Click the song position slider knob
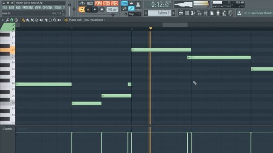The image size is (273, 153). [x=113, y=15]
